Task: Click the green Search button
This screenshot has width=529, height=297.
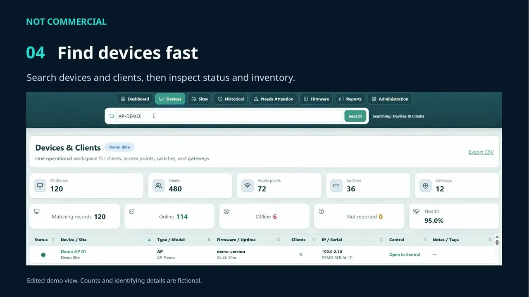Action: (x=355, y=116)
